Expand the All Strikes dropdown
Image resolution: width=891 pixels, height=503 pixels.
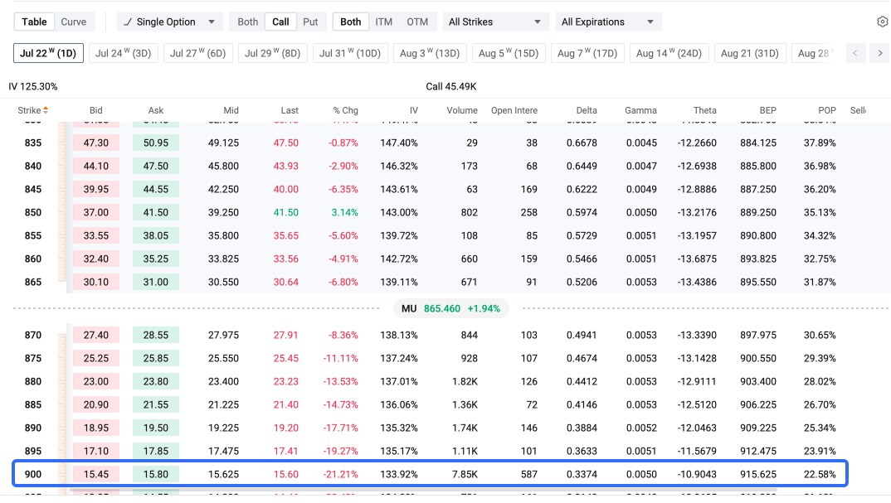495,22
